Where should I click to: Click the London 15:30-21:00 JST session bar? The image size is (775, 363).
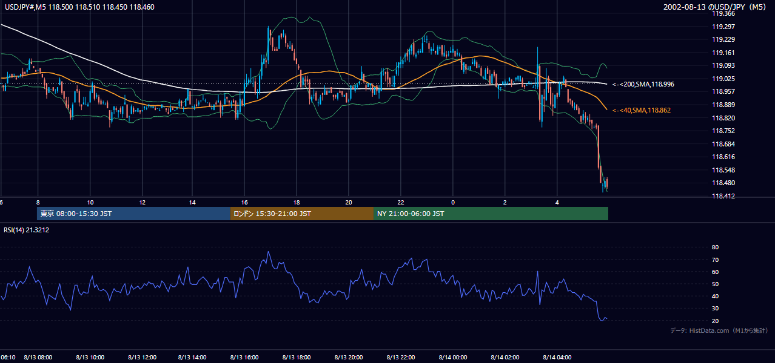point(301,214)
